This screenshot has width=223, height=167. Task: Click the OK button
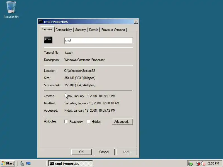point(81,152)
